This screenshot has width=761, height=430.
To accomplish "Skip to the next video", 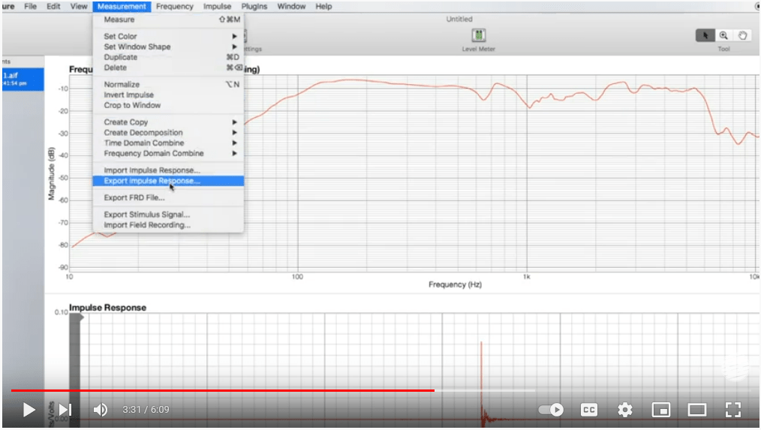I will (x=65, y=410).
